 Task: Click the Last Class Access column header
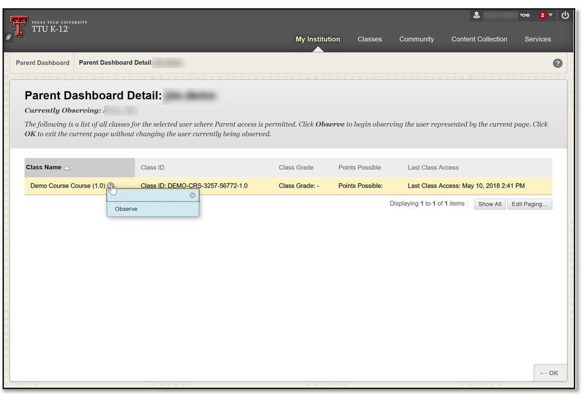point(433,168)
